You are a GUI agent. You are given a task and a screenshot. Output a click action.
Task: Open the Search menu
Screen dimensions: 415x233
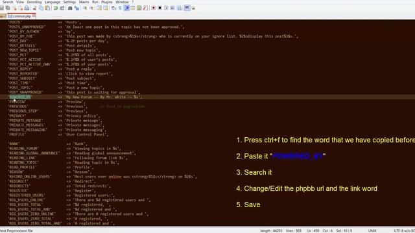click(8, 2)
